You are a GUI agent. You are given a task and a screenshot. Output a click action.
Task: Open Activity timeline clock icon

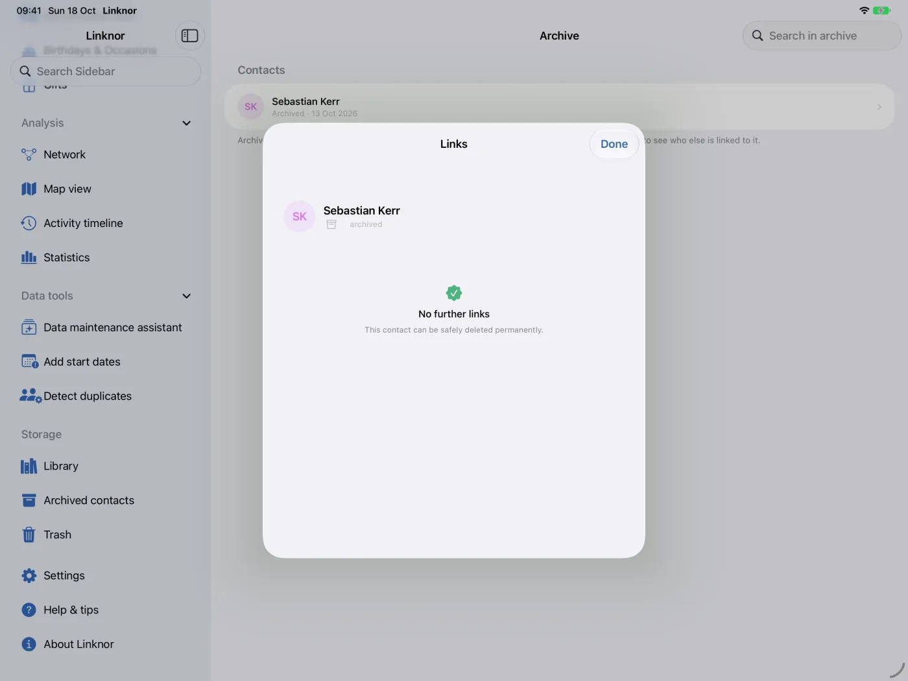pos(29,223)
